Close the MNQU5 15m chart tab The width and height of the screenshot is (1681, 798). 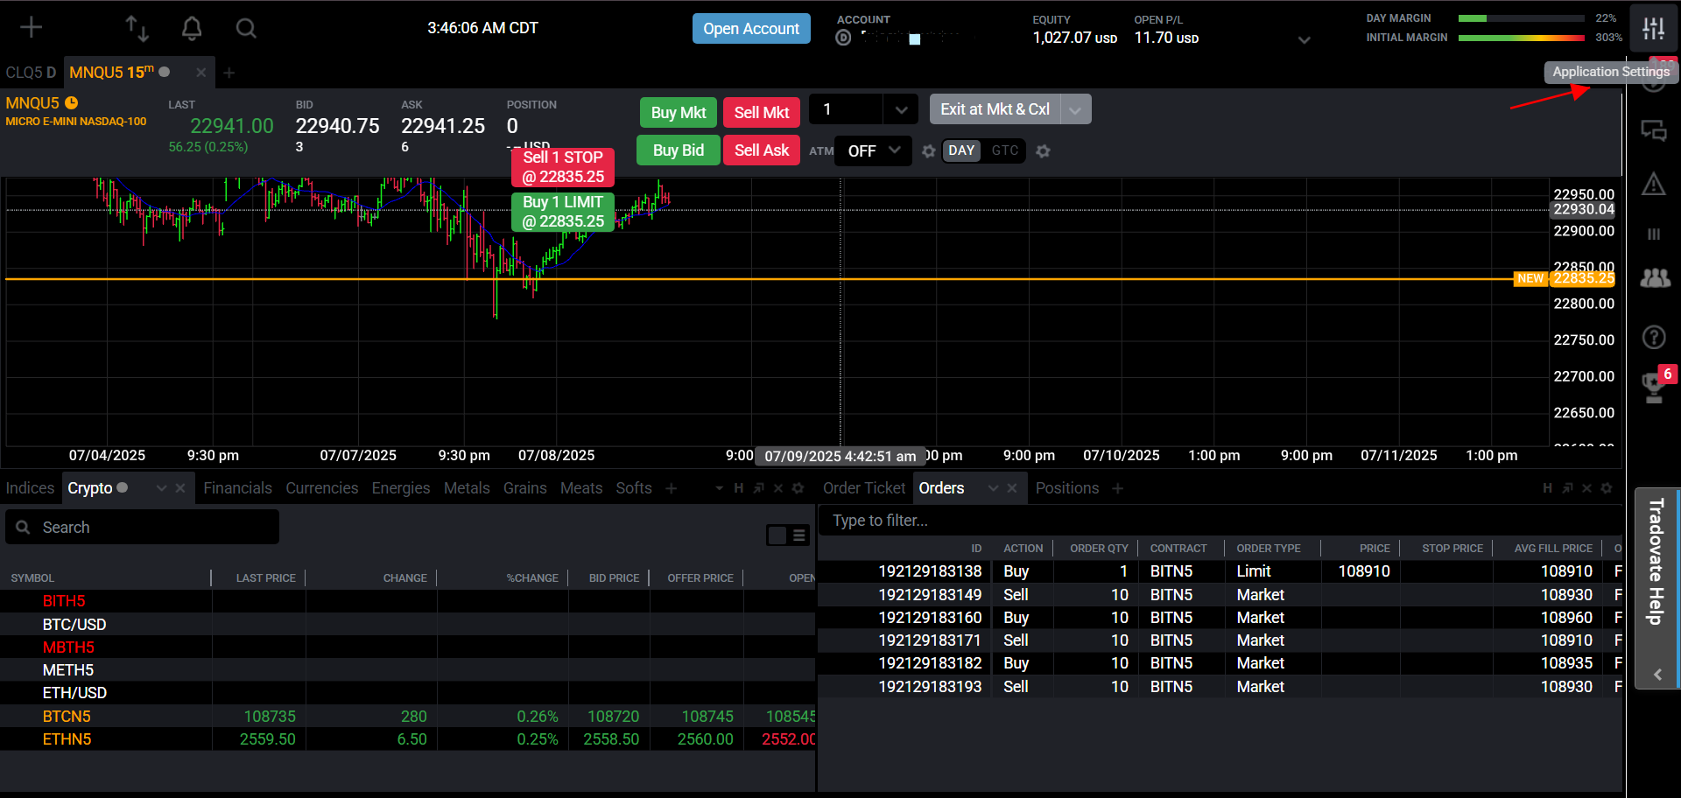point(200,73)
